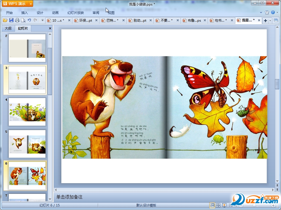Open the 开始 menu tab
The image size is (281, 210).
(9, 13)
